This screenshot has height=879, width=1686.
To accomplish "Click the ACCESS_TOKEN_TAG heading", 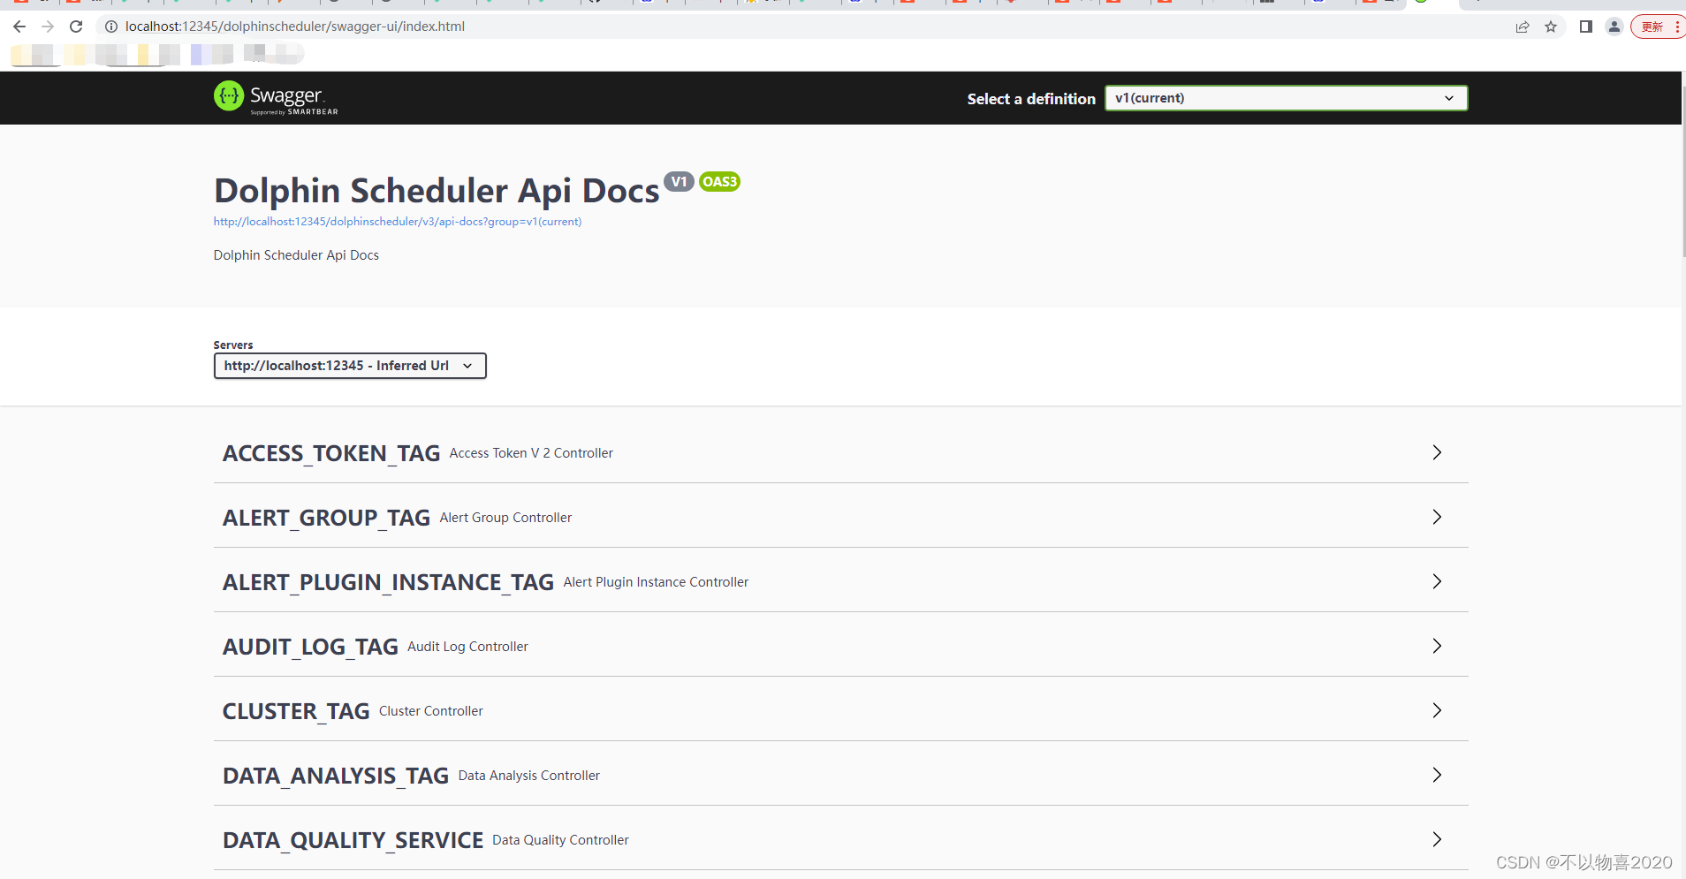I will 331,453.
